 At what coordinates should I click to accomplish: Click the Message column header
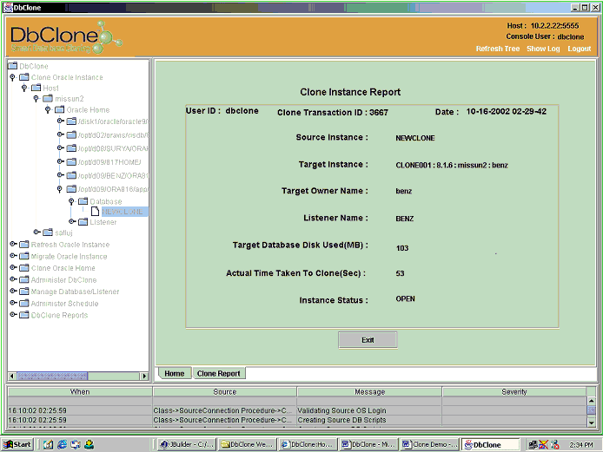pyautogui.click(x=369, y=392)
